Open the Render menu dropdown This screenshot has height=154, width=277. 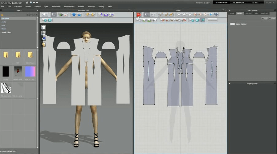click(81, 6)
